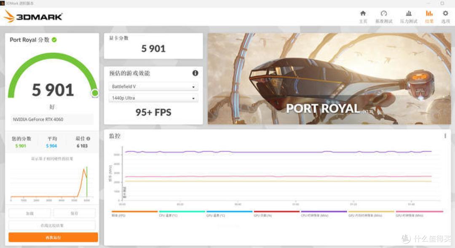Screen dimensions: 455x248
Task: Click the purple CPU clock line in graph
Action: 278,152
